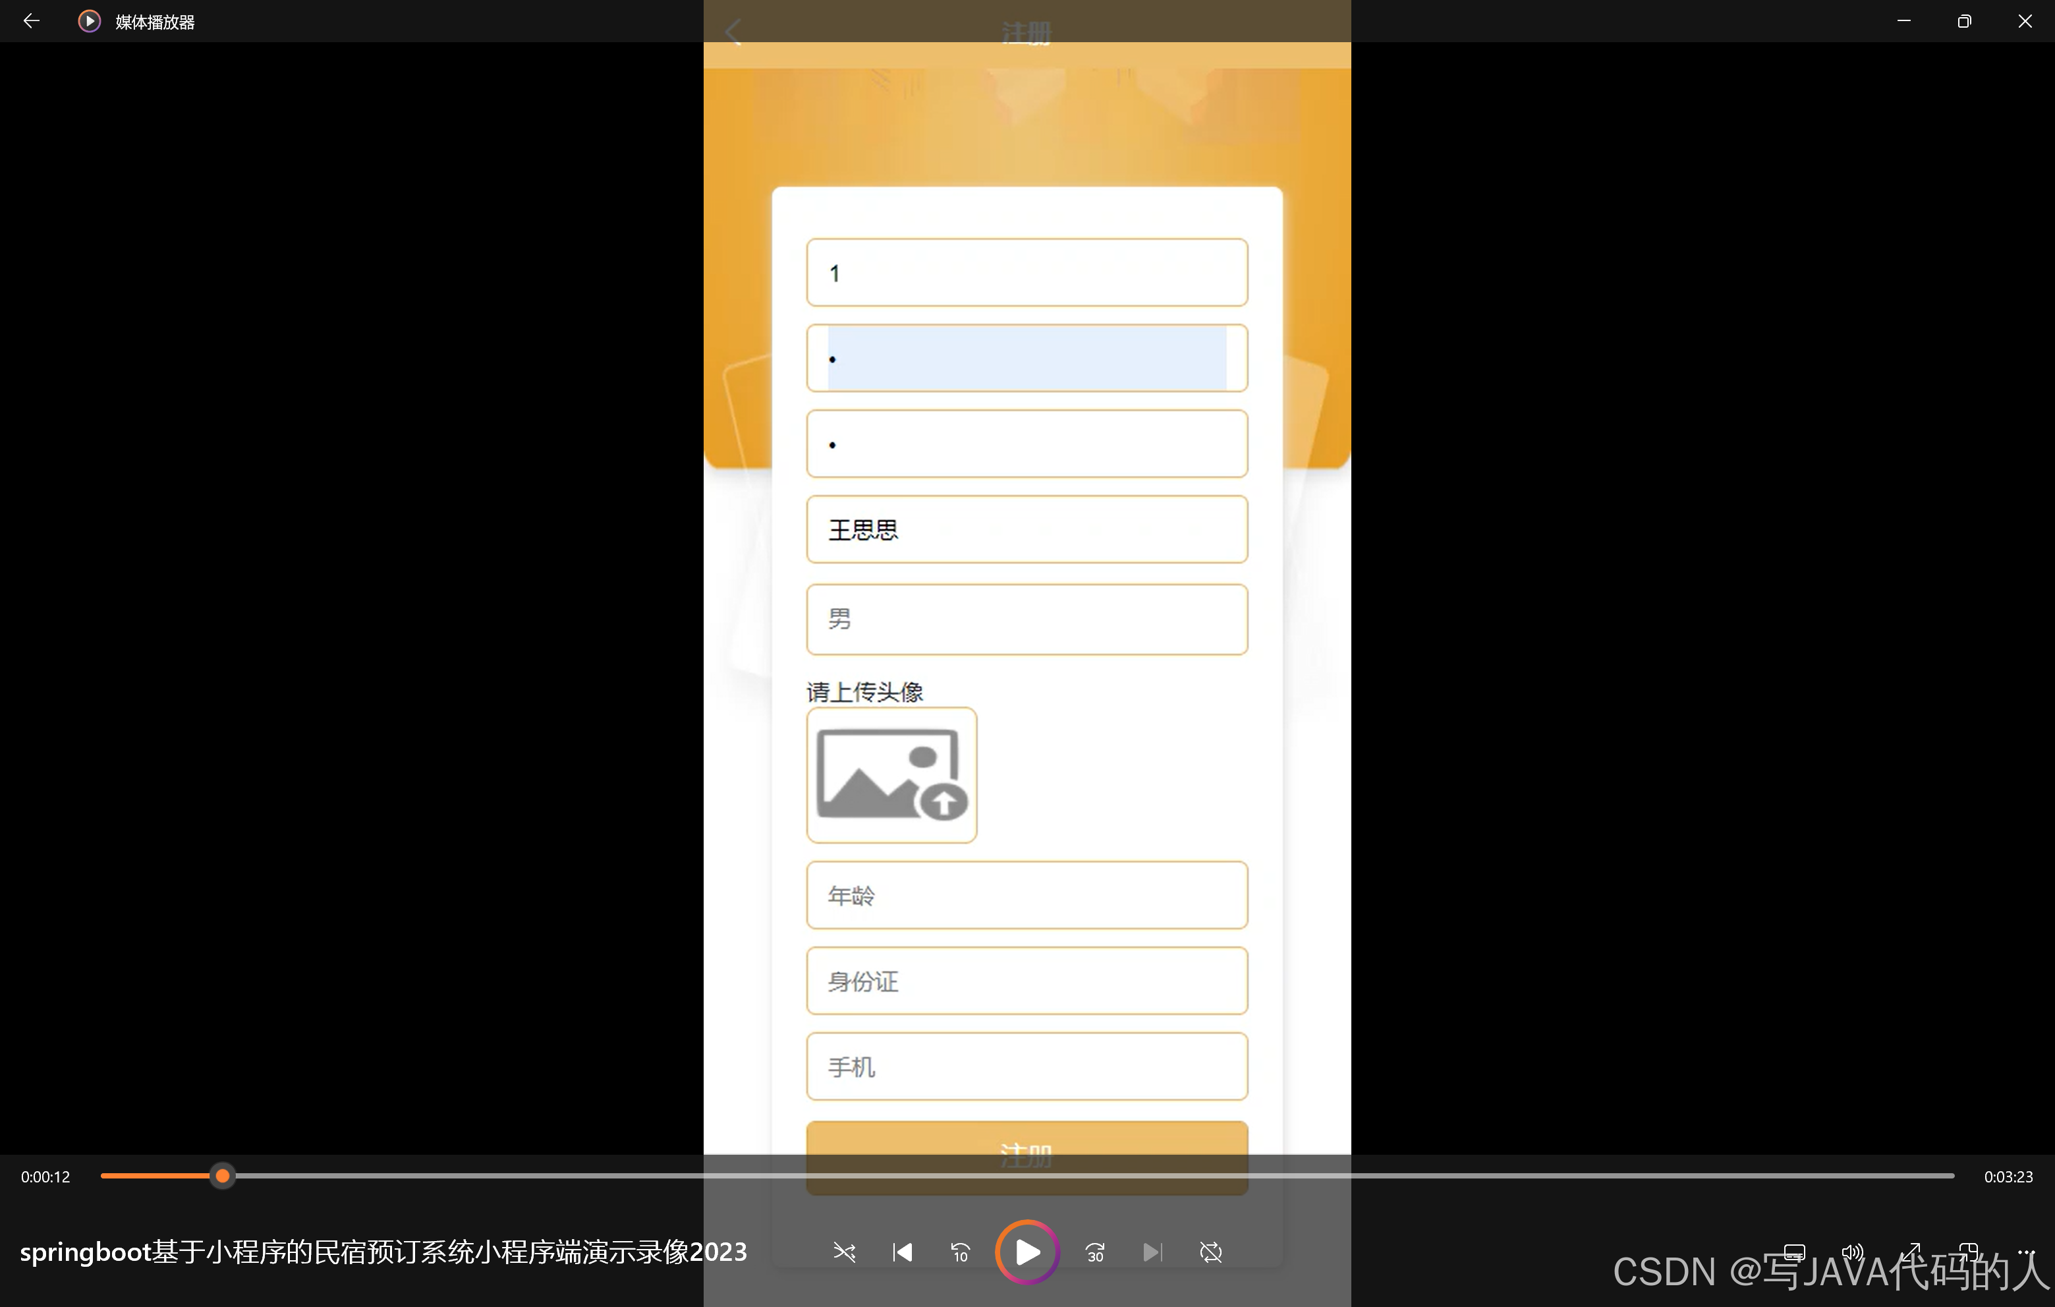Open the volume control icon
Image resolution: width=2055 pixels, height=1307 pixels.
click(1852, 1251)
